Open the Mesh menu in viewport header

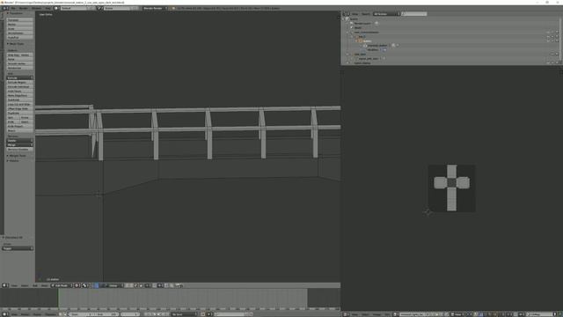pos(44,285)
